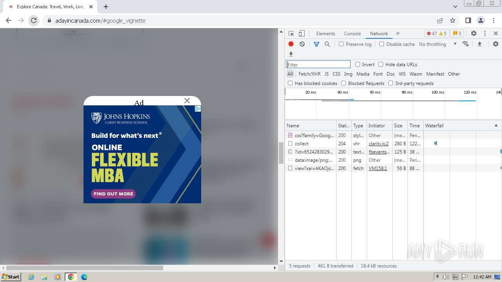This screenshot has width=502, height=282.
Task: Click the FIND OUT MORE ad button
Action: click(113, 194)
